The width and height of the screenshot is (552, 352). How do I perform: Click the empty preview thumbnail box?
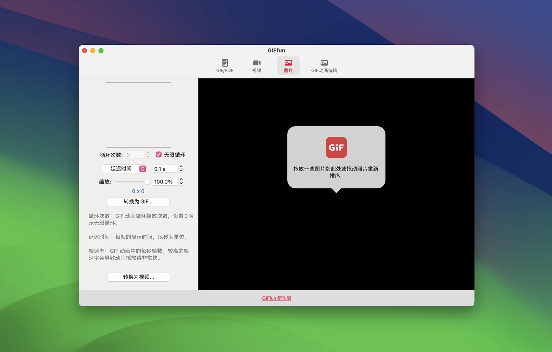(138, 115)
